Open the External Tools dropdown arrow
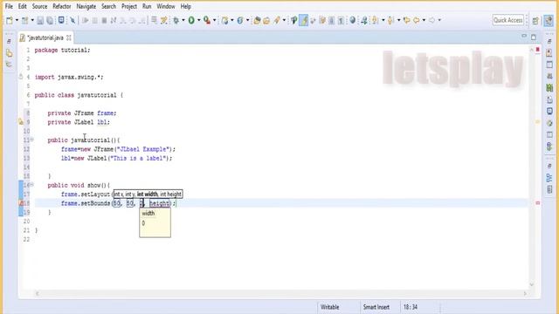559x314 pixels. pyautogui.click(x=214, y=20)
